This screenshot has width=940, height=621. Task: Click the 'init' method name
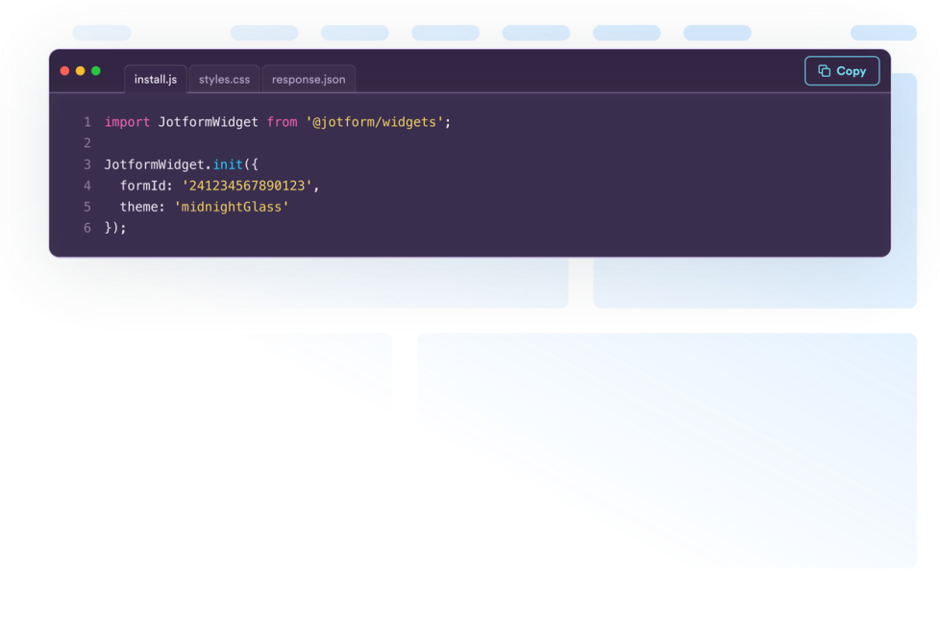click(x=228, y=164)
